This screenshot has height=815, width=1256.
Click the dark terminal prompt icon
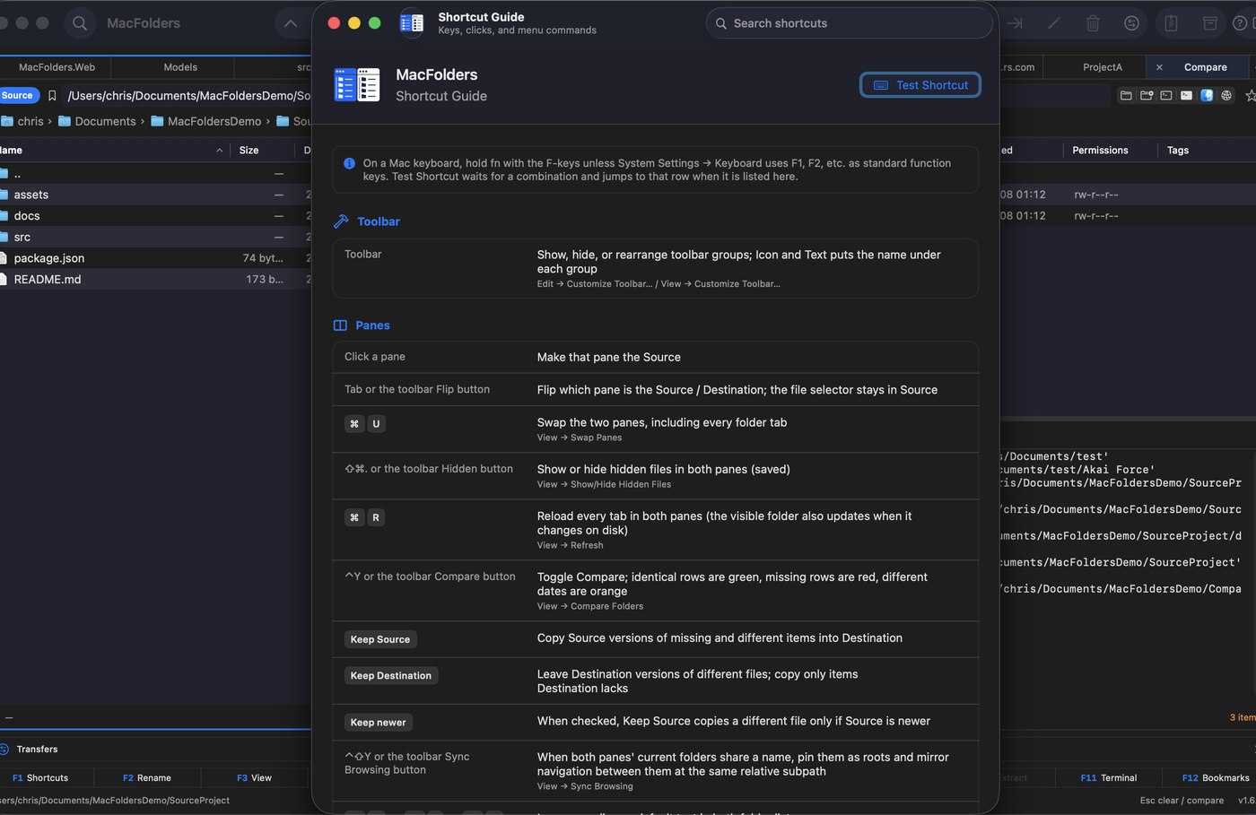[x=1166, y=95]
